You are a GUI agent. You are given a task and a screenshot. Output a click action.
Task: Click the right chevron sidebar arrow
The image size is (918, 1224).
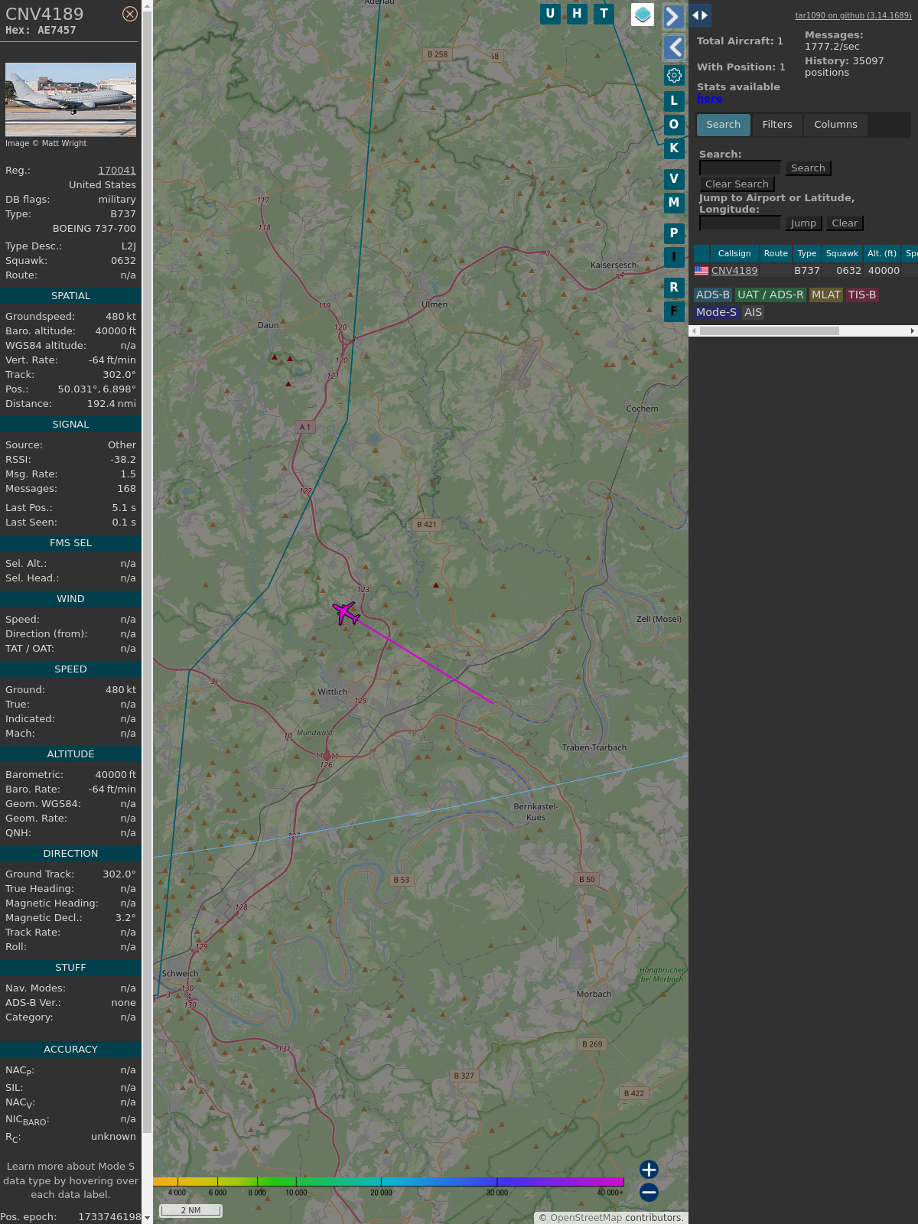pyautogui.click(x=673, y=17)
